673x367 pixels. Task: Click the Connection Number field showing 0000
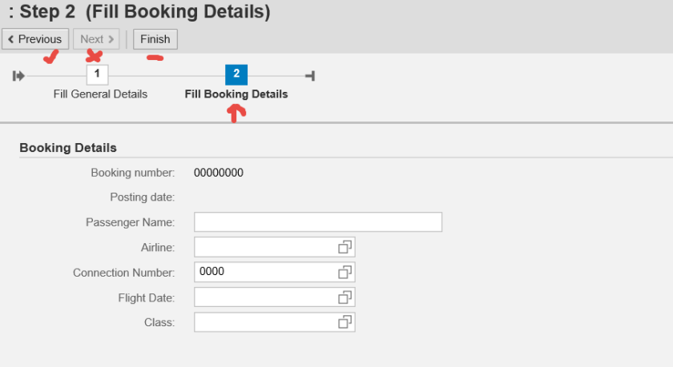[x=264, y=272]
